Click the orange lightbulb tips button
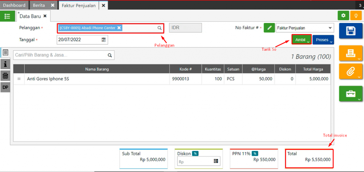 tap(355, 16)
